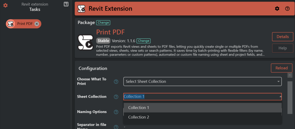Show help for Choose What To Print
Image resolution: width=295 pixels, height=129 pixels.
[x=116, y=82]
